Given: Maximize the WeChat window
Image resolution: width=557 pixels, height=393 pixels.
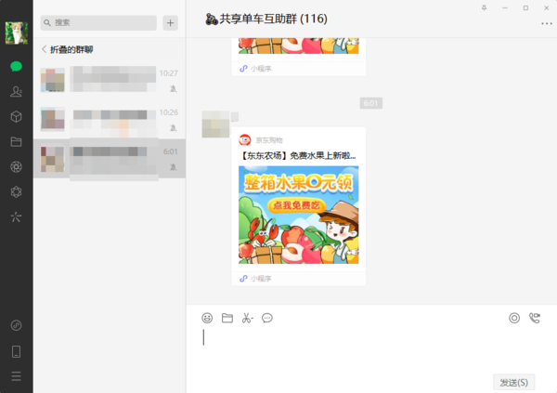Looking at the screenshot, I should (525, 7).
